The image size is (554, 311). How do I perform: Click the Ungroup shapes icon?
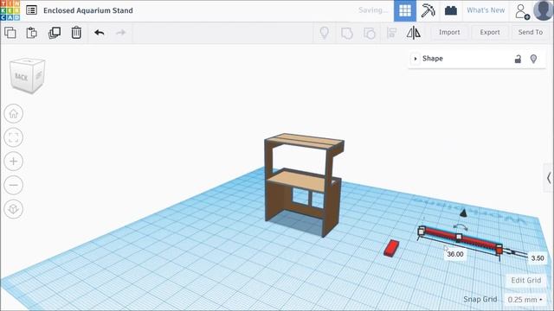click(370, 33)
